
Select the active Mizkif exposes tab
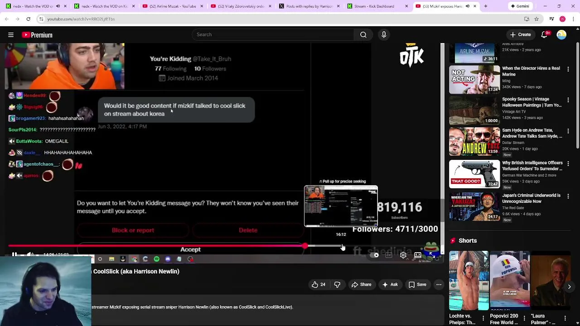[x=440, y=6]
